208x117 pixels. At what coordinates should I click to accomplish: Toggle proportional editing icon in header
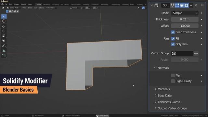pos(94,8)
